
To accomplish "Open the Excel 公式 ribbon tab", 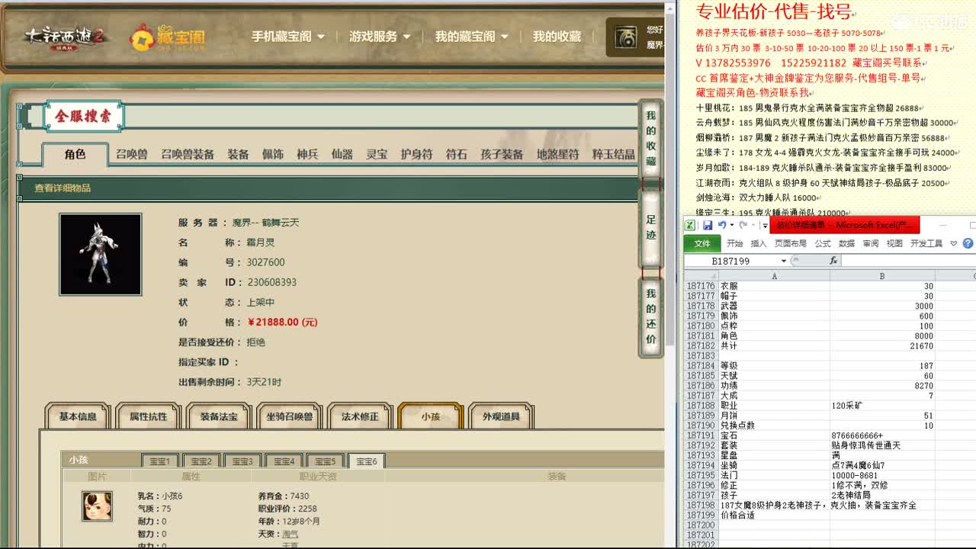I will [x=823, y=243].
